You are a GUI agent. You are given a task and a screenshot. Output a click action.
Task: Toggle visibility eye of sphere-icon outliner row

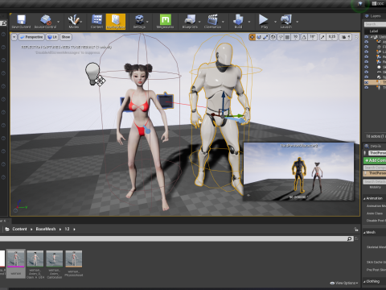pos(367,67)
